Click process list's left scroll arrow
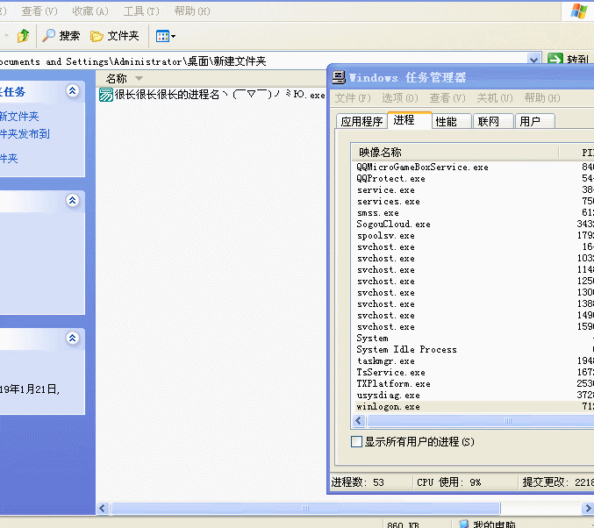Viewport: 594px width, 528px height. [x=359, y=420]
